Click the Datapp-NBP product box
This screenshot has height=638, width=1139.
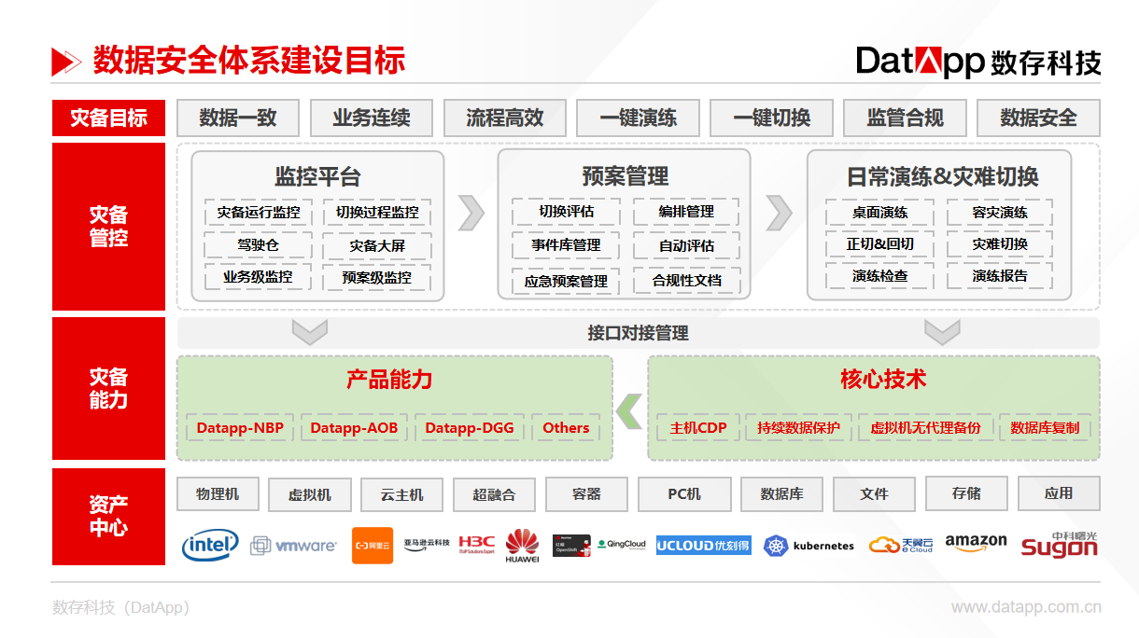point(239,428)
